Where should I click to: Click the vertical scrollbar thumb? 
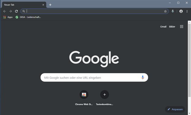coord(189,60)
